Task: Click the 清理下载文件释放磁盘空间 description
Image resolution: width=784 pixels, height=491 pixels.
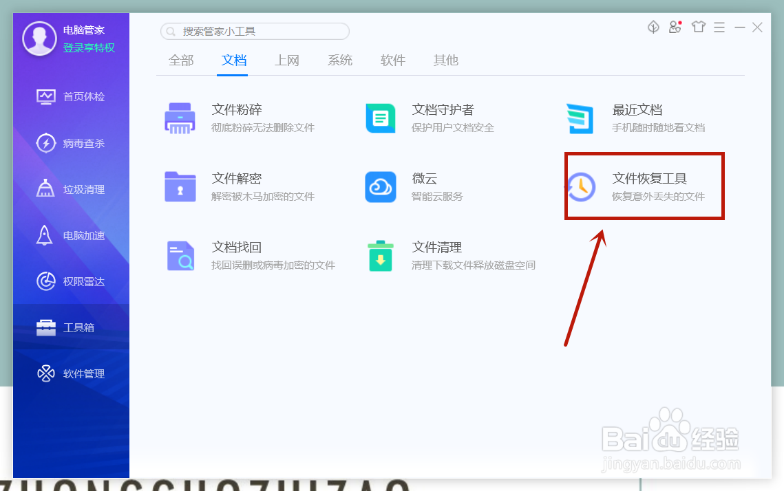Action: pos(473,265)
